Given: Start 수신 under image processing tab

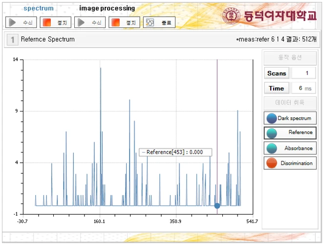Looking at the screenshot, I should coord(90,22).
